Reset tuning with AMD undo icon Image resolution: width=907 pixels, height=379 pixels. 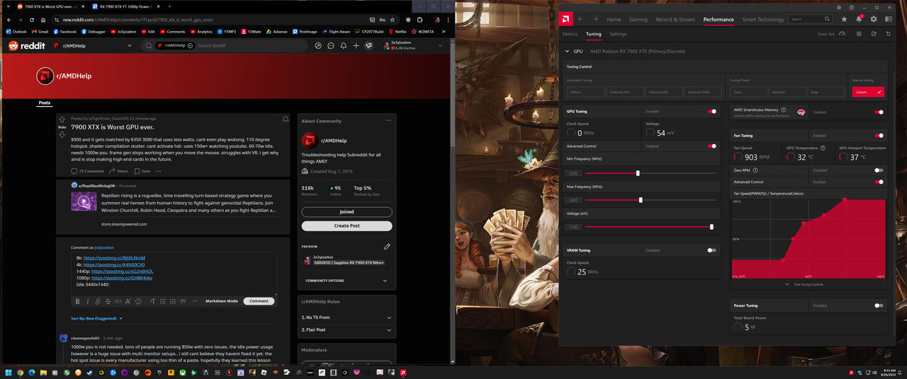(889, 34)
